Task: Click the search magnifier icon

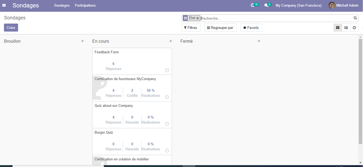Action: tap(355, 18)
